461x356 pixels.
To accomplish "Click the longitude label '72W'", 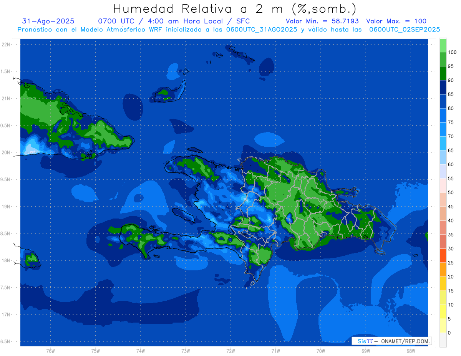I will tap(230, 351).
